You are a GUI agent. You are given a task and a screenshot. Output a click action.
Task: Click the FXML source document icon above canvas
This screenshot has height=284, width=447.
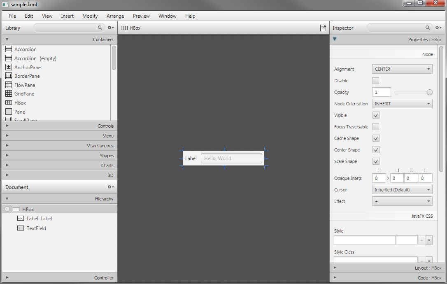point(323,28)
